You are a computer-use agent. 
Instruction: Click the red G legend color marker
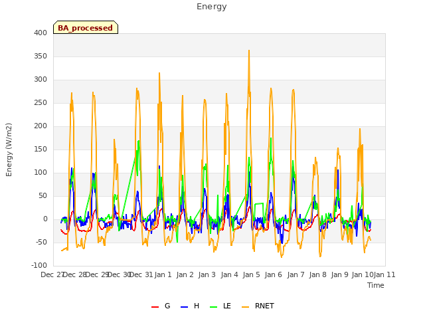pyautogui.click(x=155, y=307)
